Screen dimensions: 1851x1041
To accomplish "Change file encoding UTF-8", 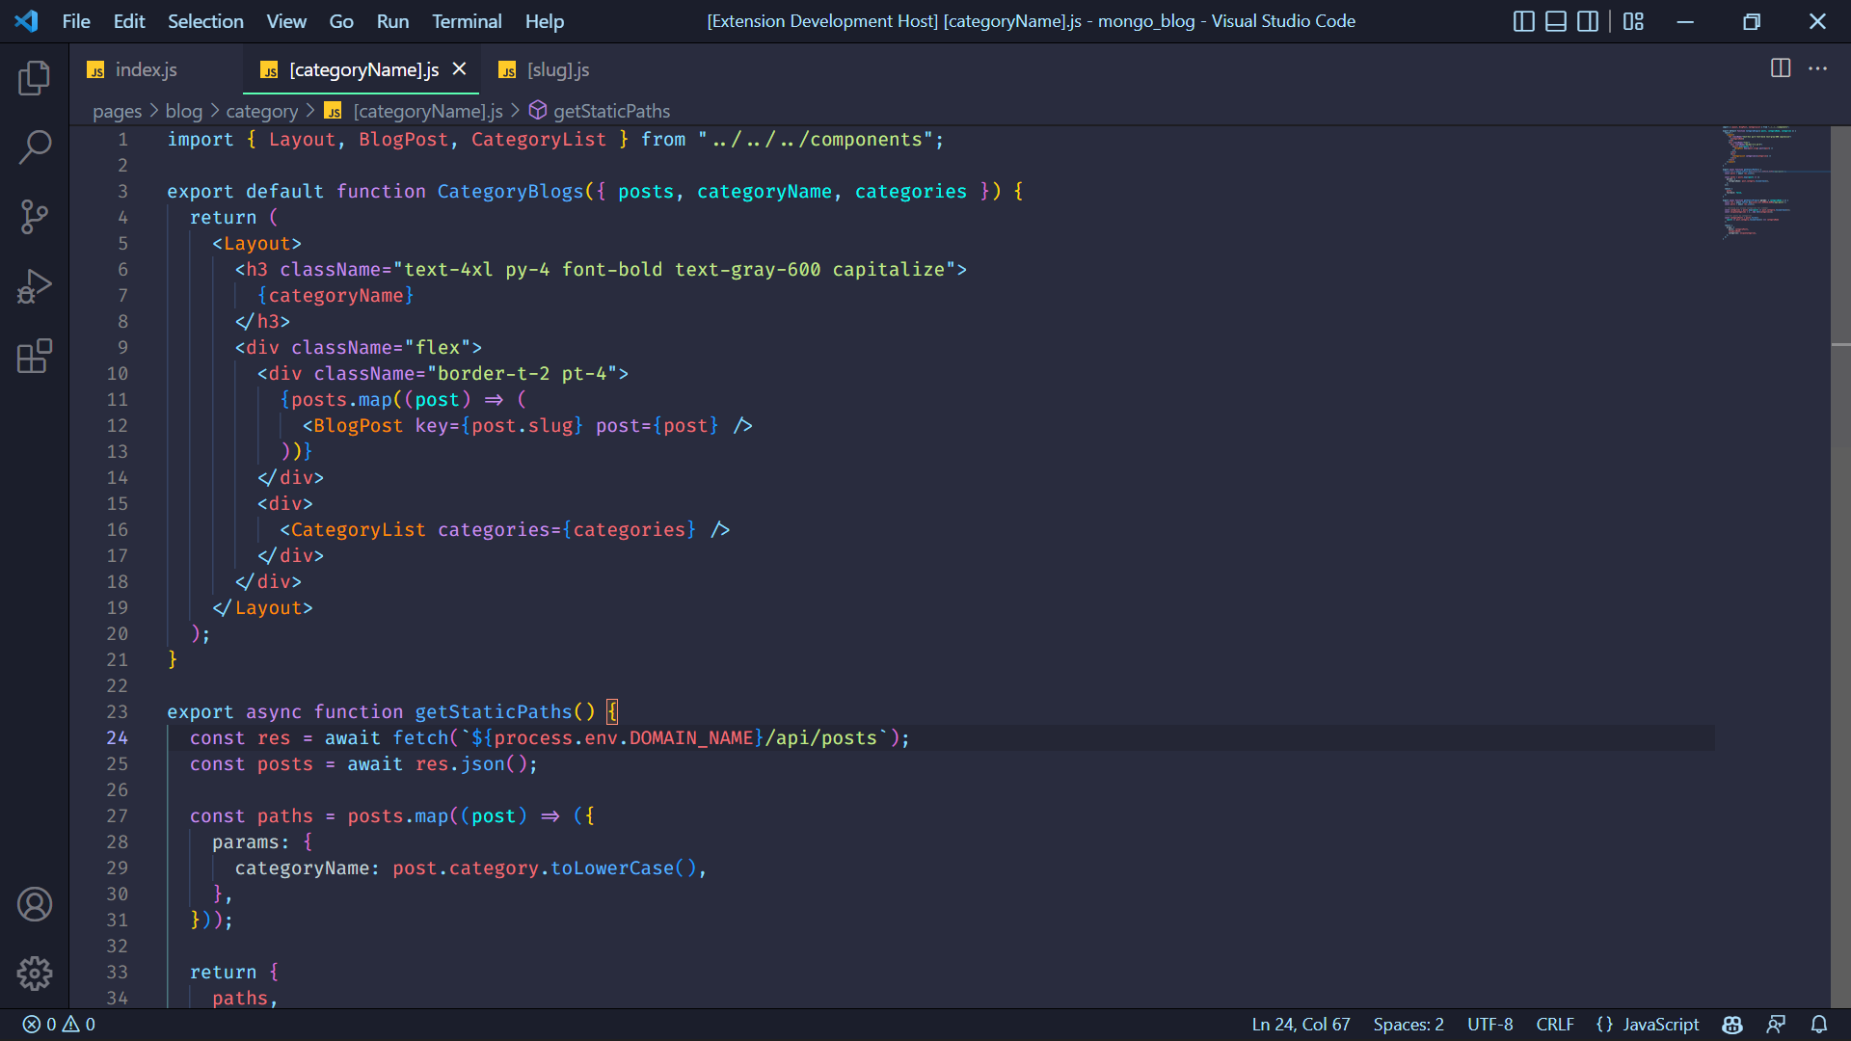I will point(1489,1025).
